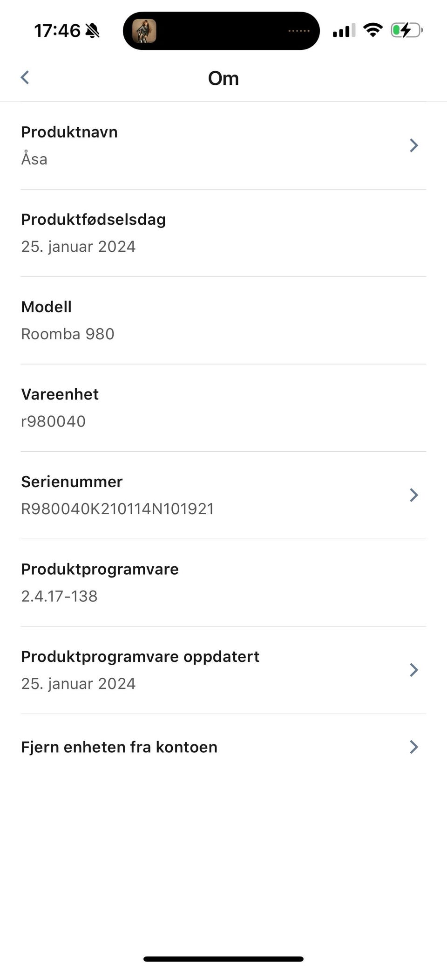This screenshot has height=970, width=447.
Task: Tap the Wi-Fi status icon
Action: point(372,30)
